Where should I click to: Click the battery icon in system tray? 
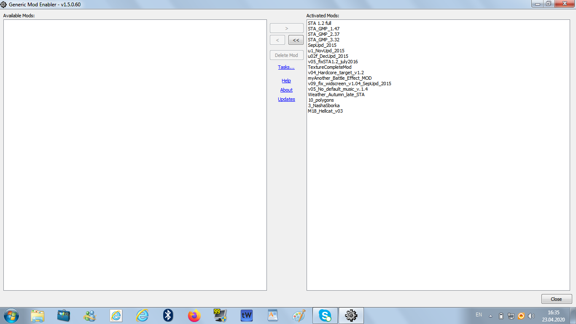click(501, 316)
